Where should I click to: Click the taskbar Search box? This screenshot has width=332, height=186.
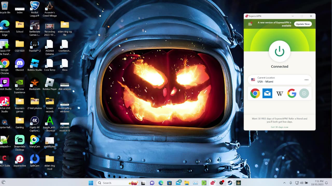pos(117,183)
